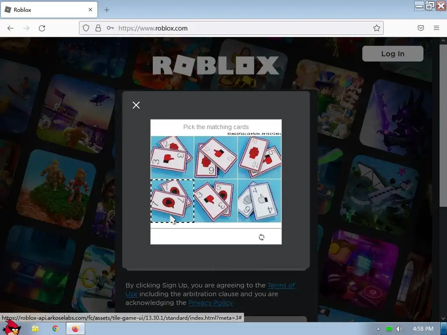Pick the card tile with 2 and 3
The image size is (447, 335).
(172, 157)
